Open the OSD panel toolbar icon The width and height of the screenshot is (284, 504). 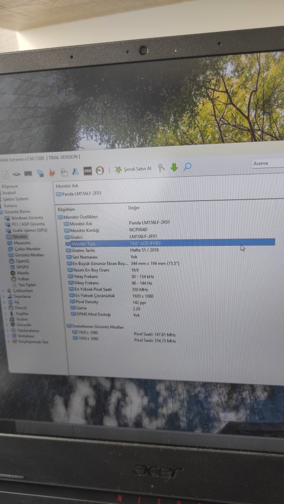tap(87, 171)
